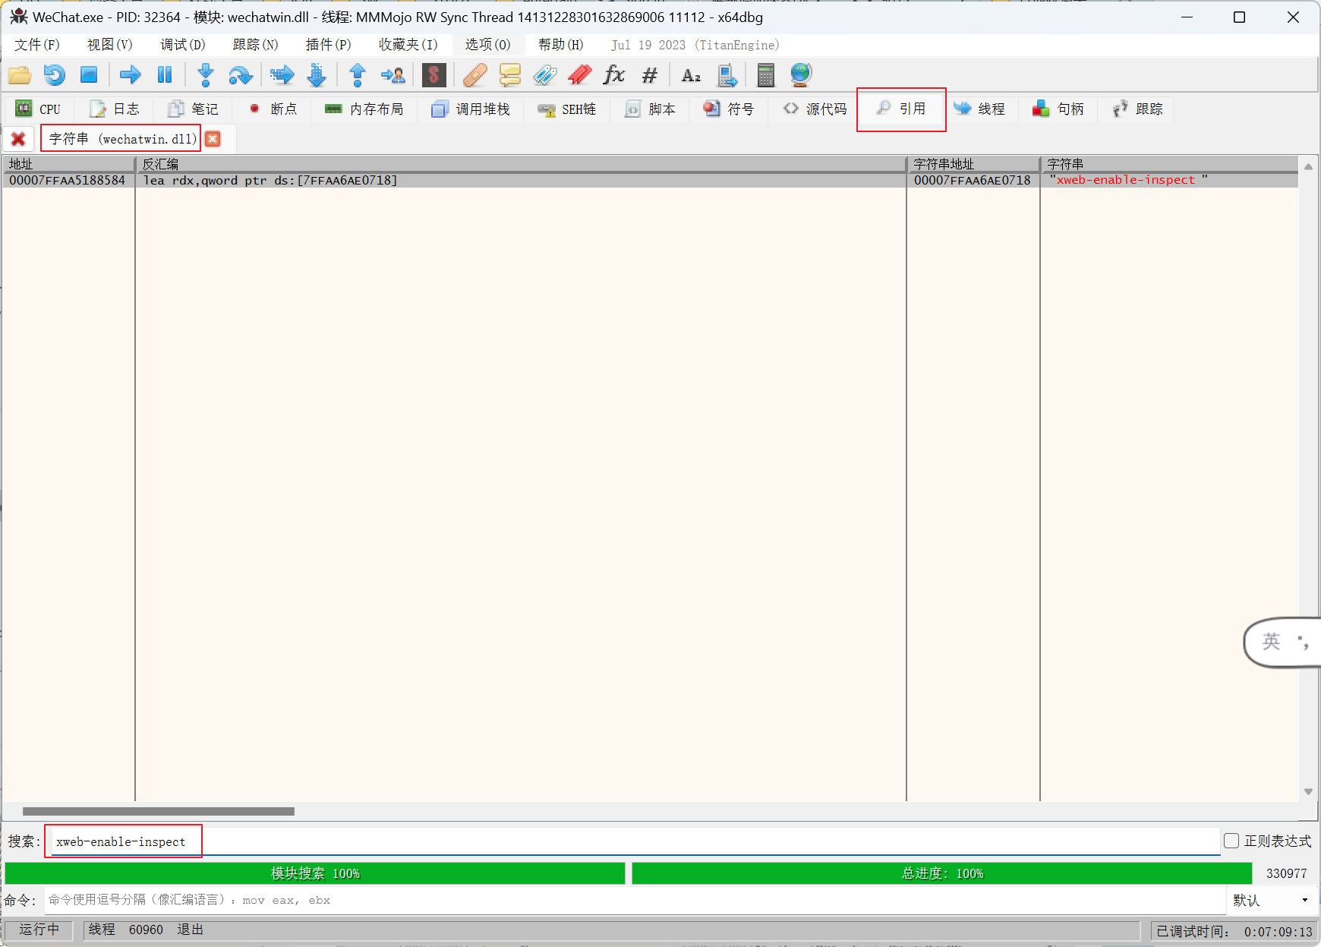1321x947 pixels.
Task: Step over using the curved arrow icon
Action: click(x=241, y=75)
